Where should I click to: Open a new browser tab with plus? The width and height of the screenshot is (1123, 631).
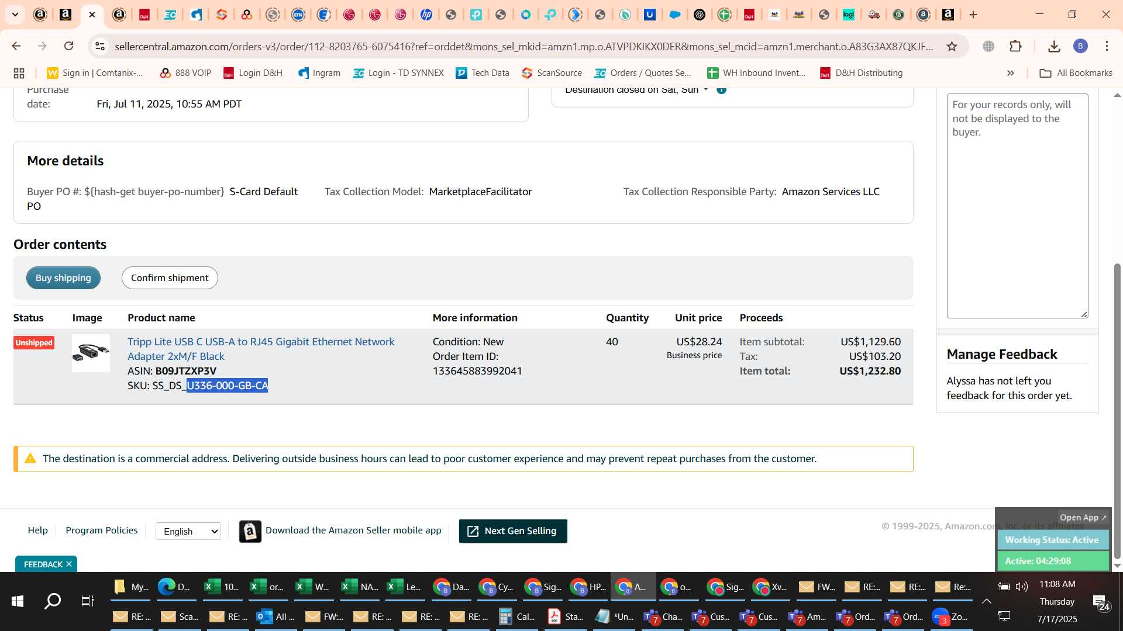973,15
